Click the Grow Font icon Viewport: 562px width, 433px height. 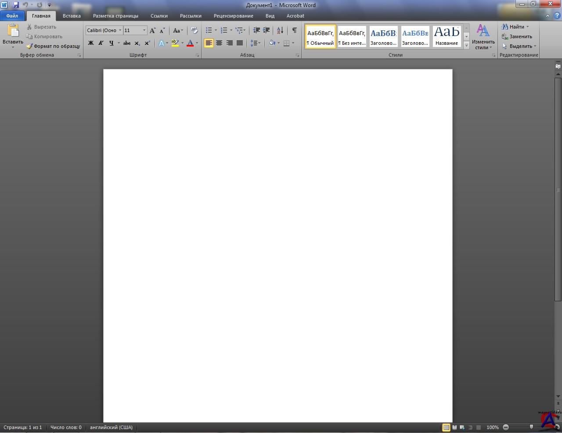[x=152, y=30]
